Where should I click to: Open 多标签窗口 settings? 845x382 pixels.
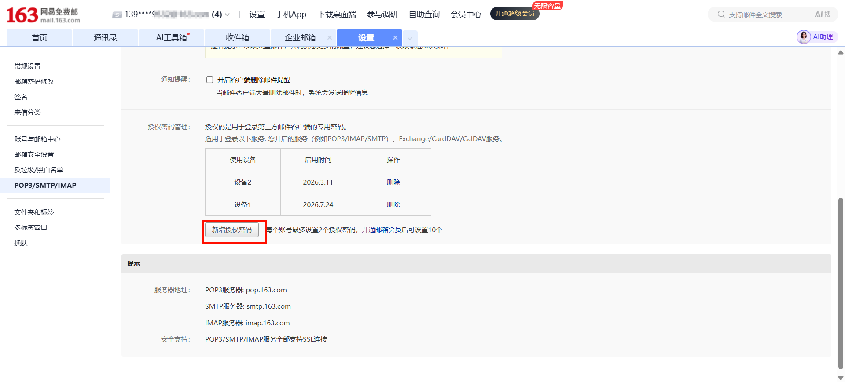(x=31, y=228)
